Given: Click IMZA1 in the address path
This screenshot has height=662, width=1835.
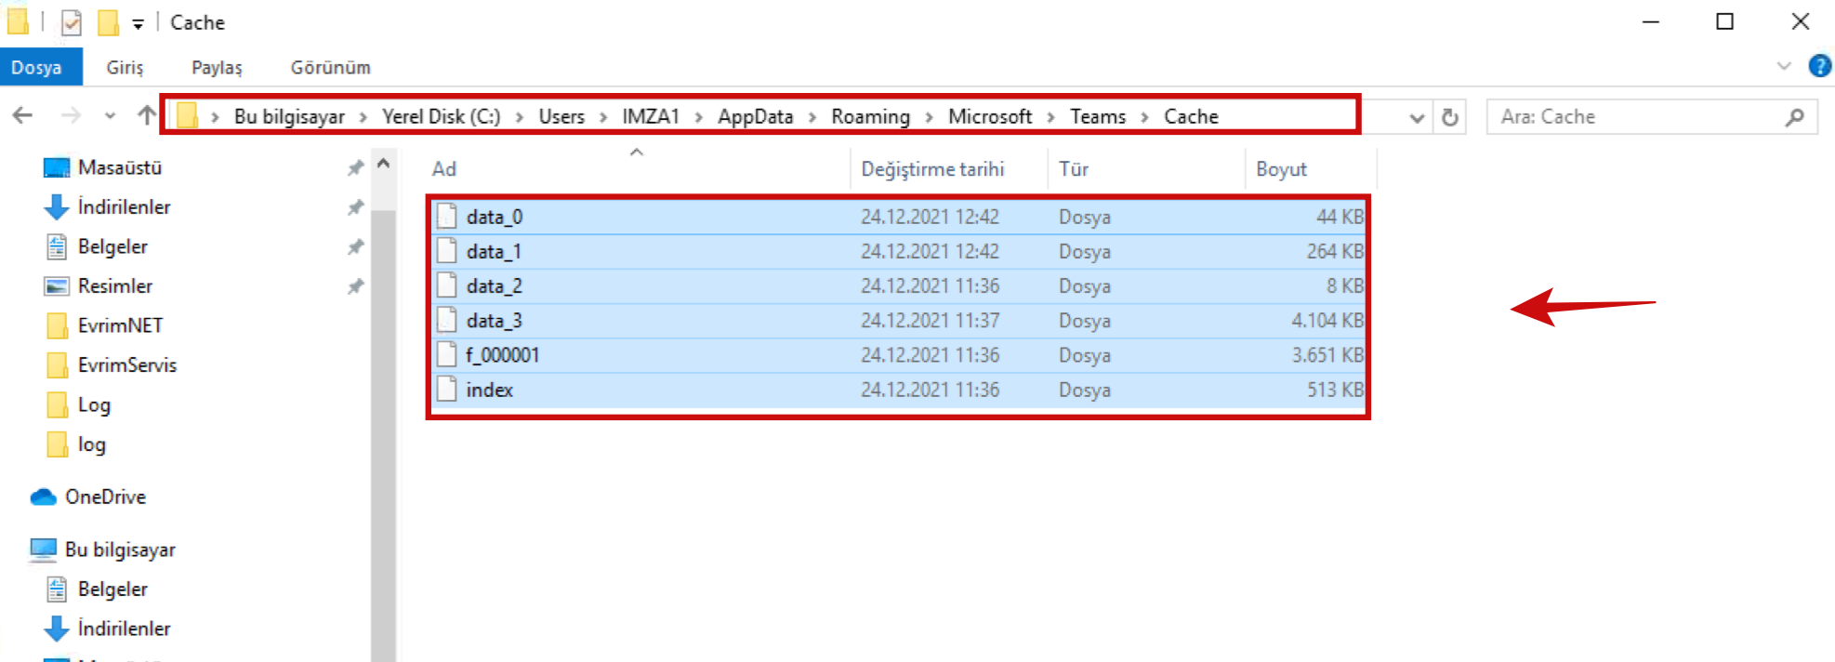Looking at the screenshot, I should click(651, 117).
